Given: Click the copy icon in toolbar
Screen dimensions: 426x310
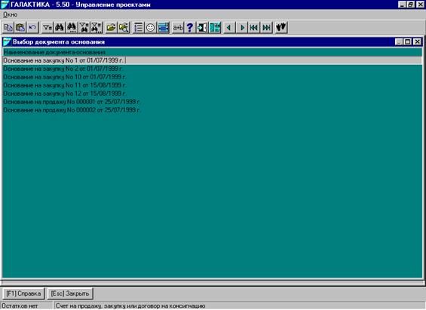Looking at the screenshot, I should 8,27.
